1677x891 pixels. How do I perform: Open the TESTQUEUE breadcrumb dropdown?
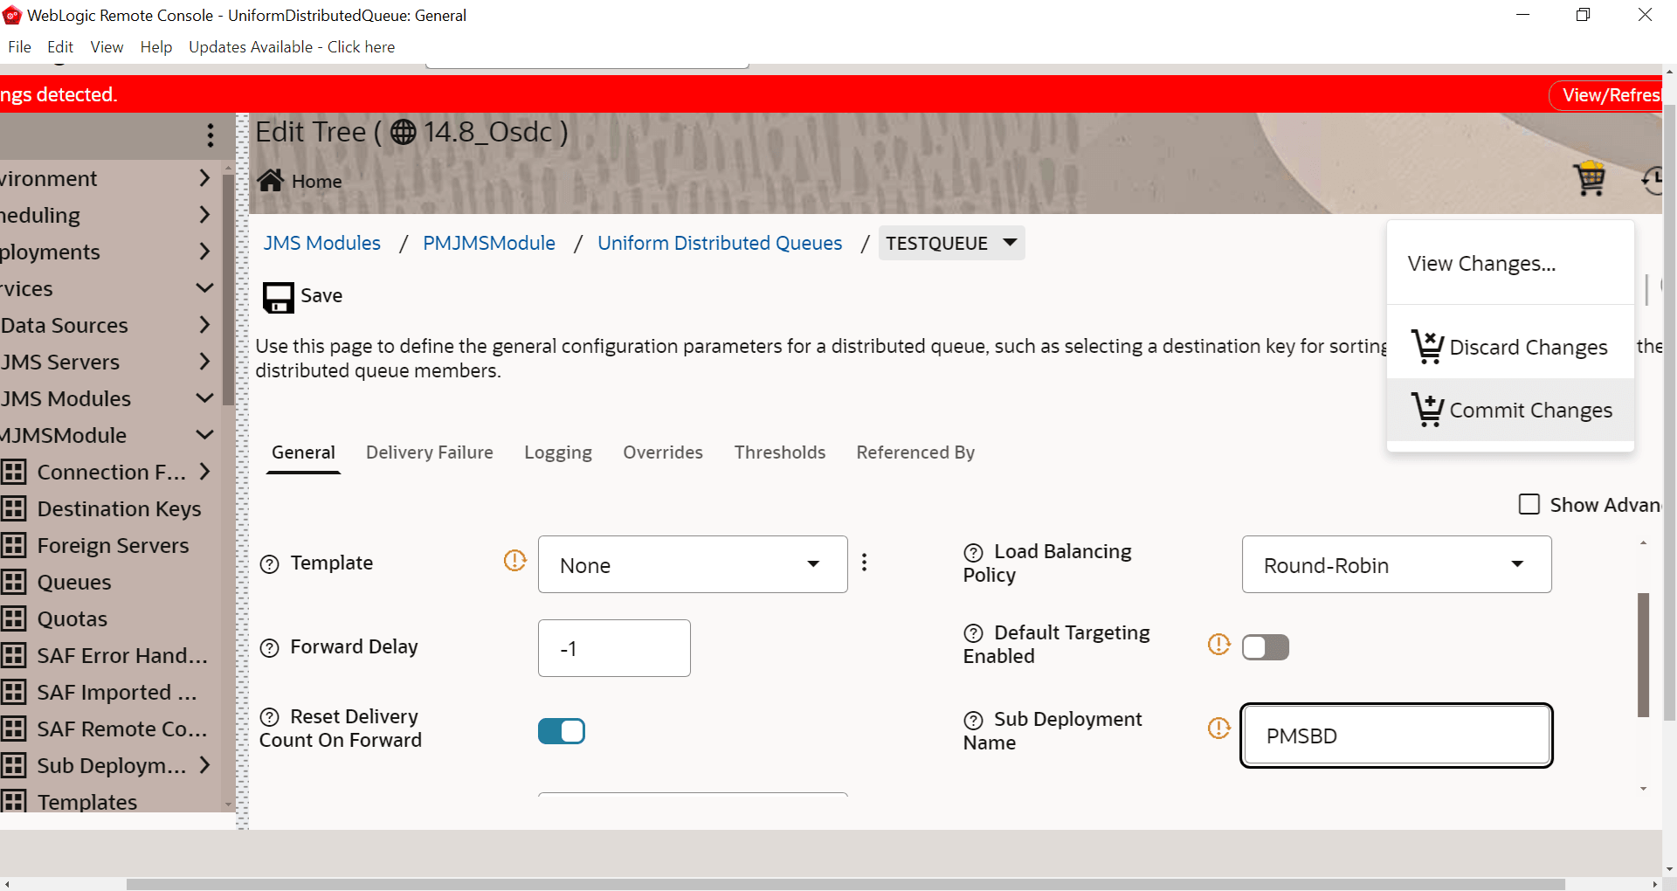1011,242
